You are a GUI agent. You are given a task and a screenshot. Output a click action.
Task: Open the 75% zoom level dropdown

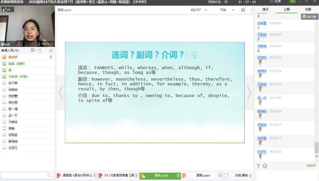(x=233, y=10)
